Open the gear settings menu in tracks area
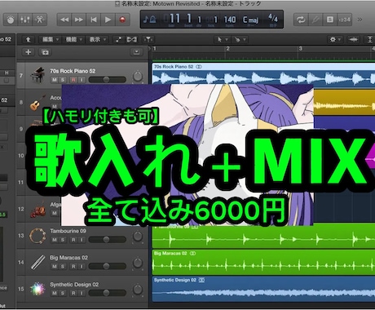 coord(335,40)
